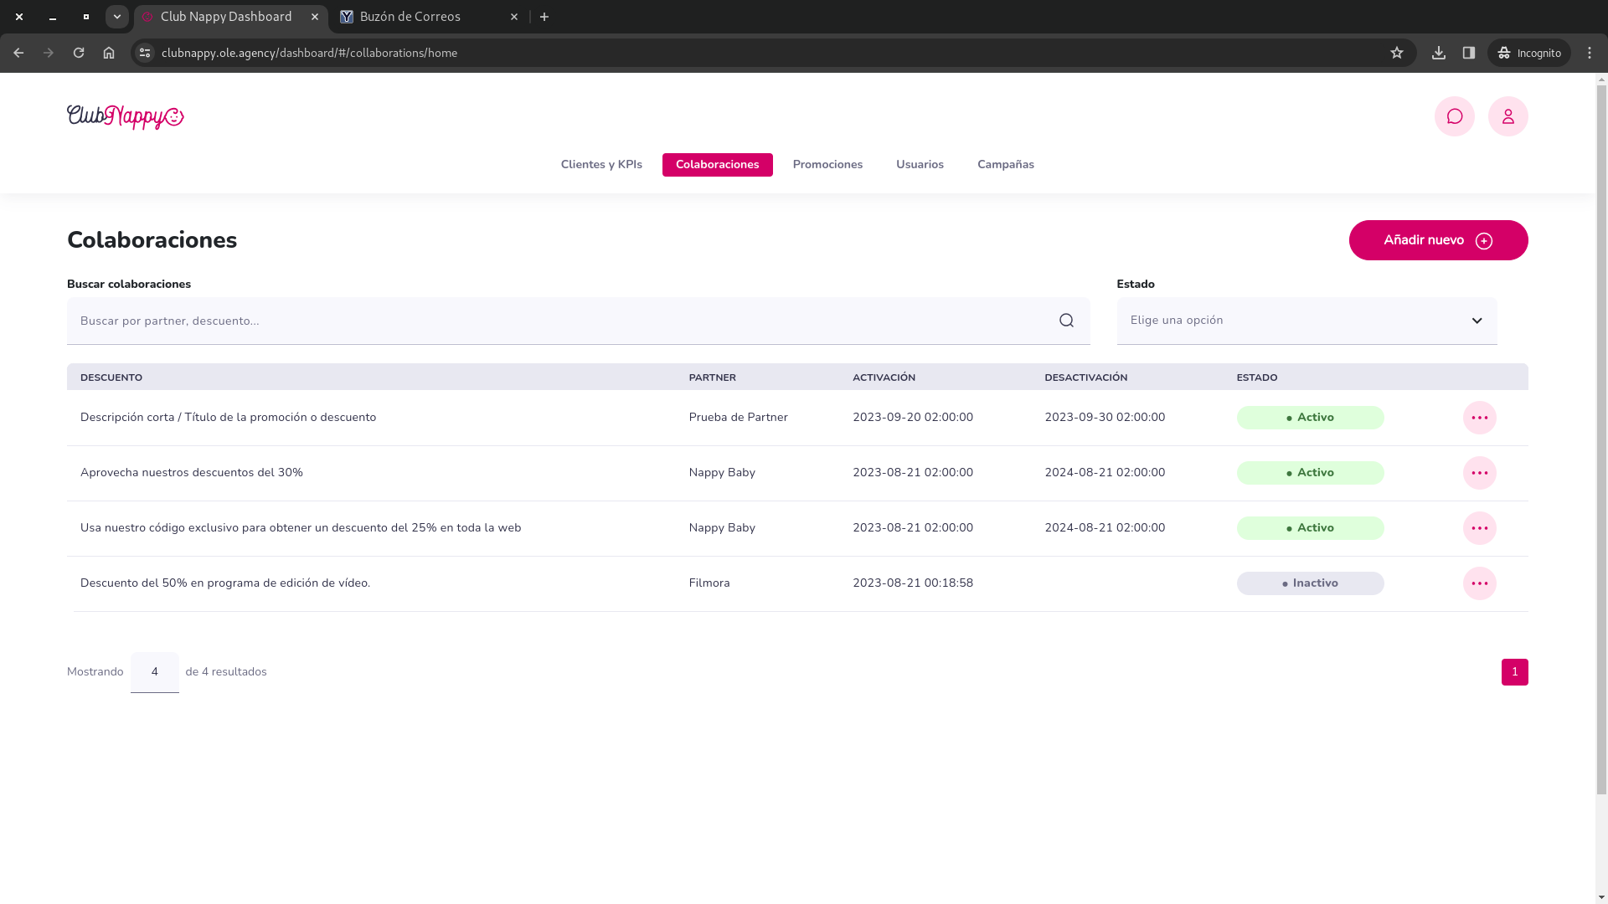
Task: Click Añadir nuevo button
Action: coord(1437,240)
